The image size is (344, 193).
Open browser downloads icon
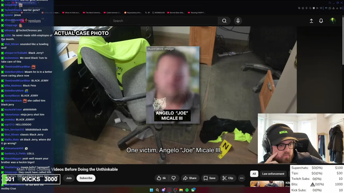point(337,8)
